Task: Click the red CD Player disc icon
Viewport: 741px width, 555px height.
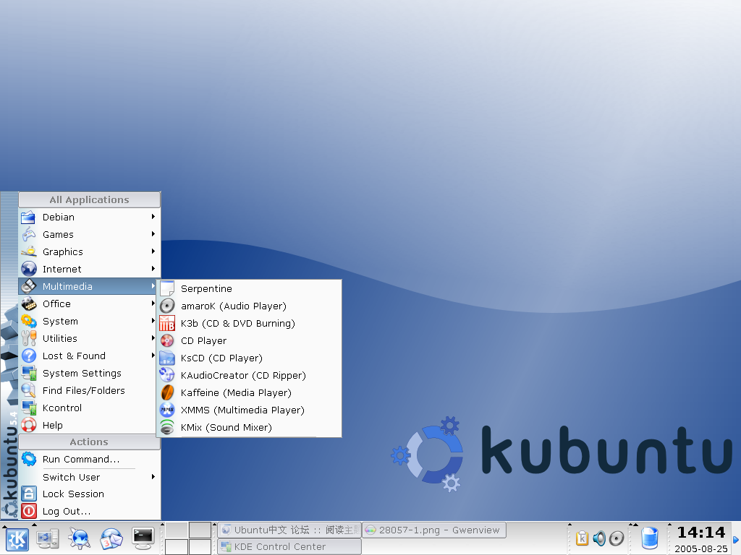Action: [167, 340]
